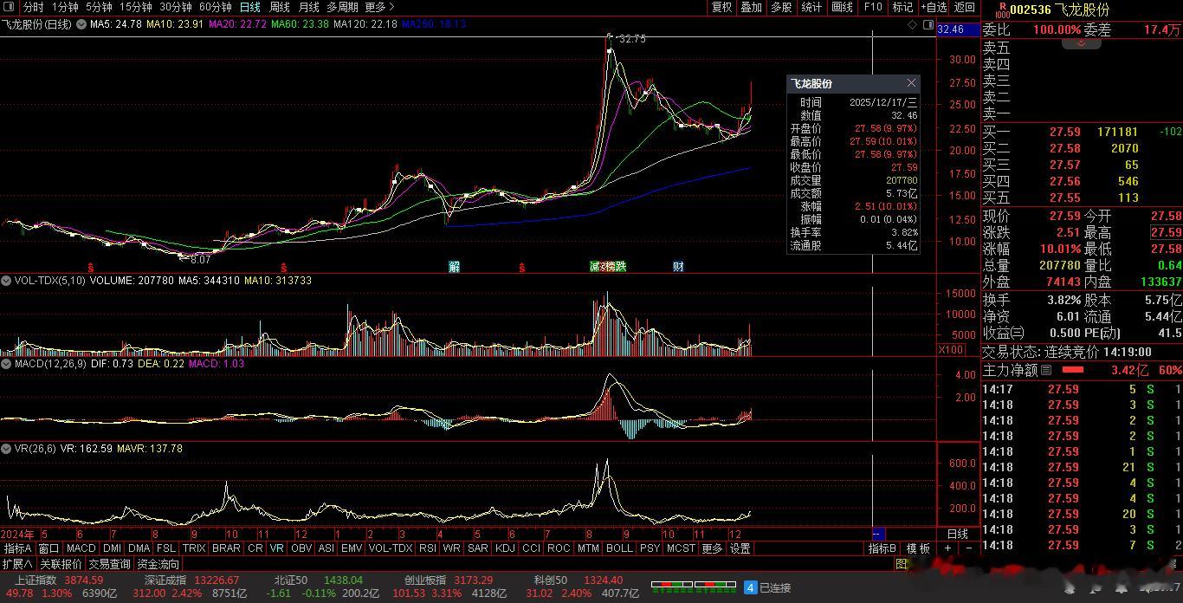Open the 多股 multi-stock view
The width and height of the screenshot is (1183, 603).
tap(781, 7)
